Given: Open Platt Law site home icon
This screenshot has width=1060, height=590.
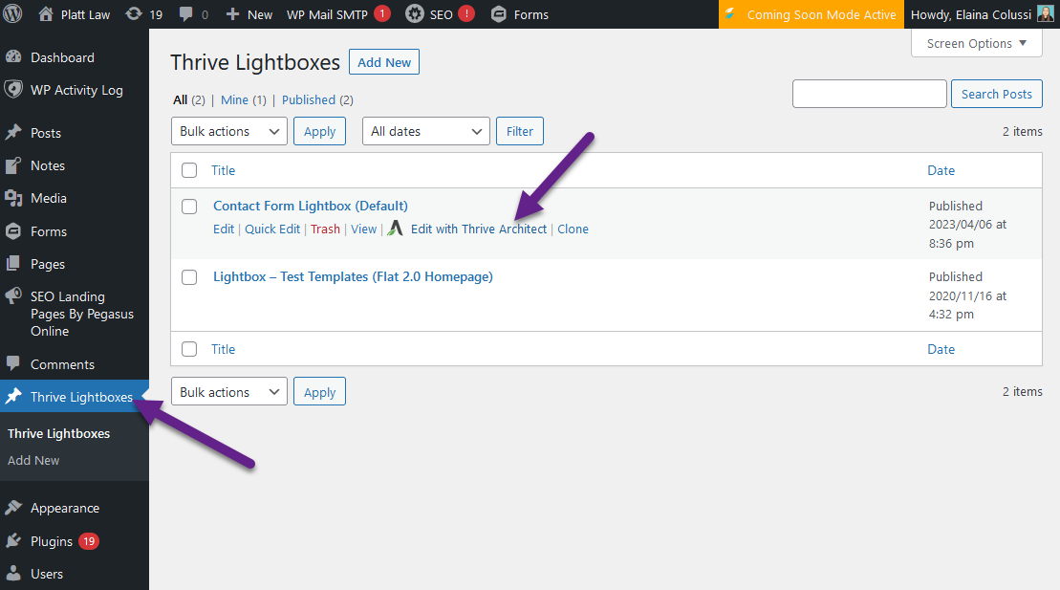Looking at the screenshot, I should [x=46, y=13].
